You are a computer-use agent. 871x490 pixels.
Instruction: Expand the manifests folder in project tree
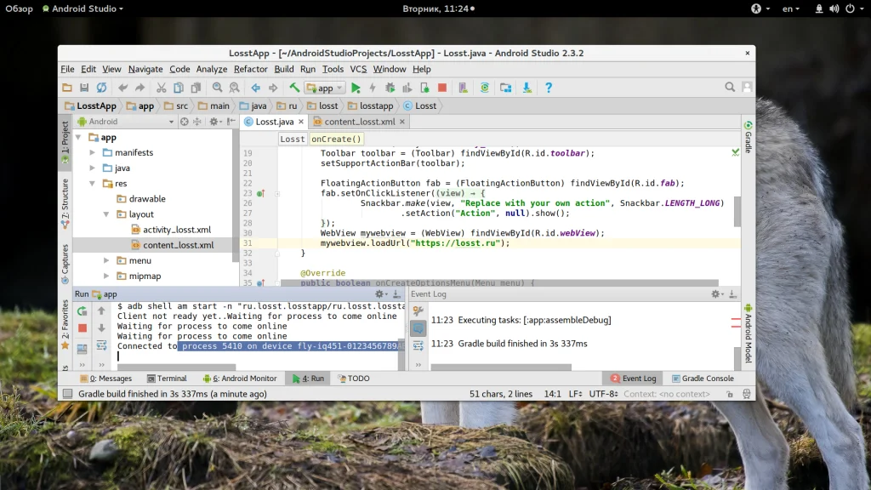click(x=93, y=153)
